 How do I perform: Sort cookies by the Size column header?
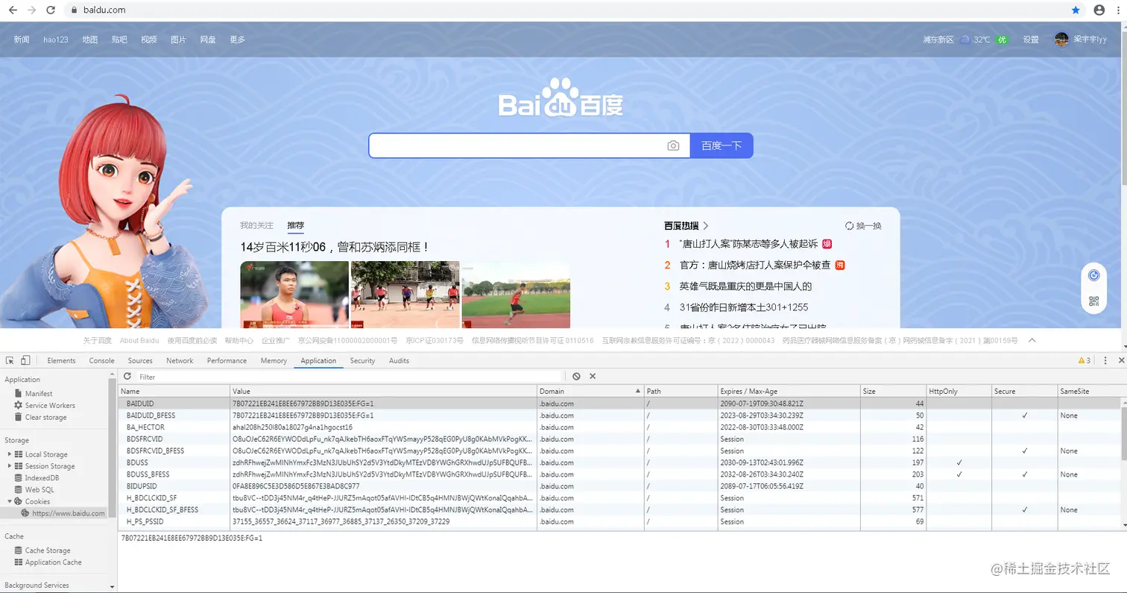tap(892, 391)
